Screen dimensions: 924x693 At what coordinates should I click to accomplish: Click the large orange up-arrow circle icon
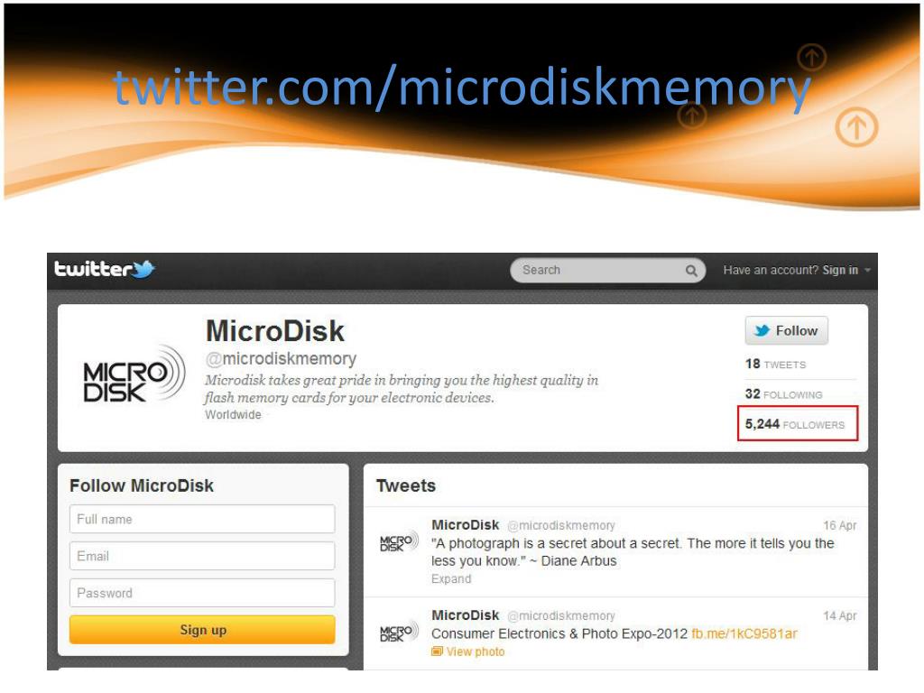tap(856, 127)
